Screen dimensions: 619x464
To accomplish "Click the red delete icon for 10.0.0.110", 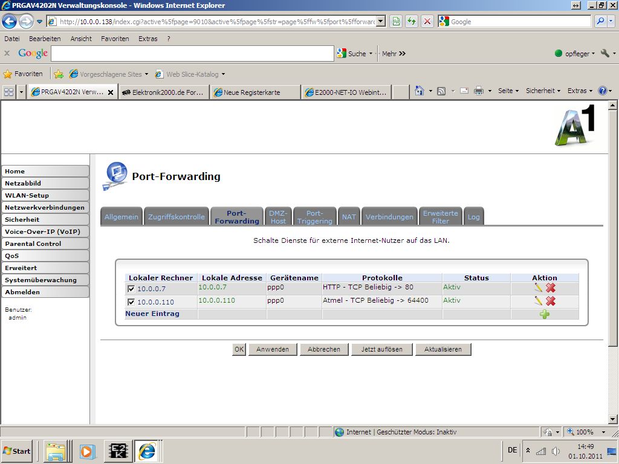I will tap(551, 301).
